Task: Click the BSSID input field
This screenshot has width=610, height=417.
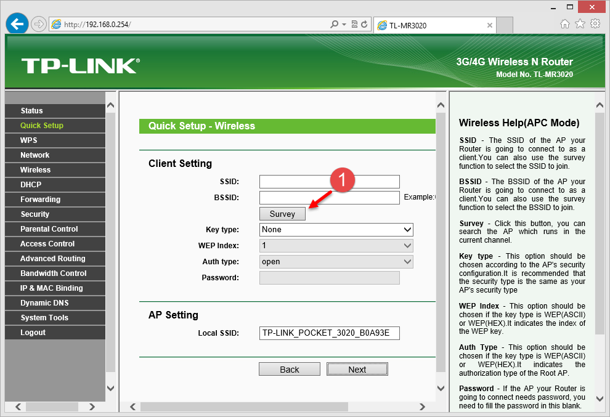Action: pyautogui.click(x=330, y=198)
